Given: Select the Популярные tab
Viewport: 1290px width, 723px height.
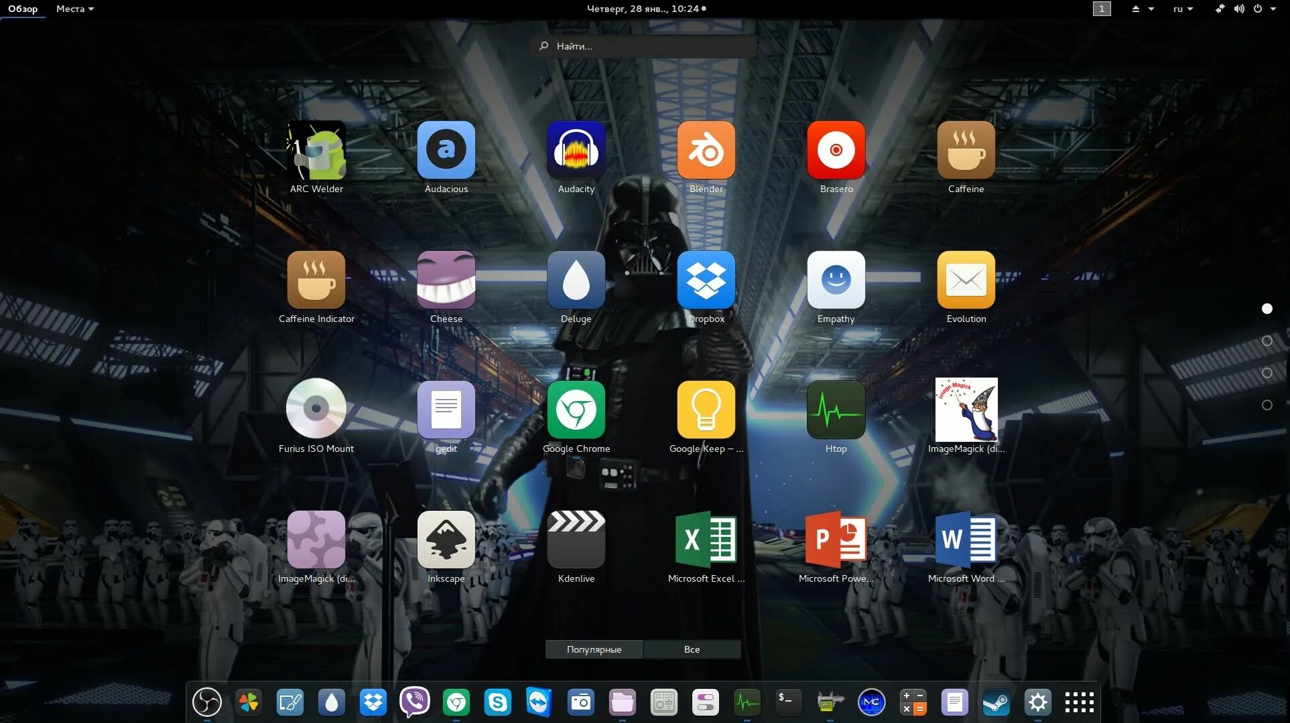Looking at the screenshot, I should point(594,649).
